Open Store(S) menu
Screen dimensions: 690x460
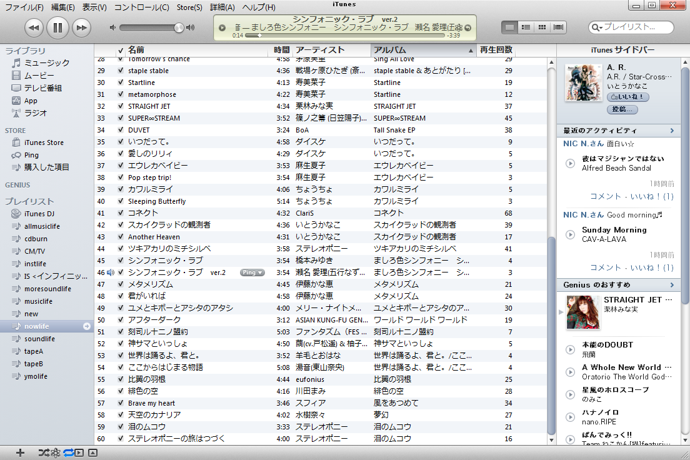click(x=189, y=7)
